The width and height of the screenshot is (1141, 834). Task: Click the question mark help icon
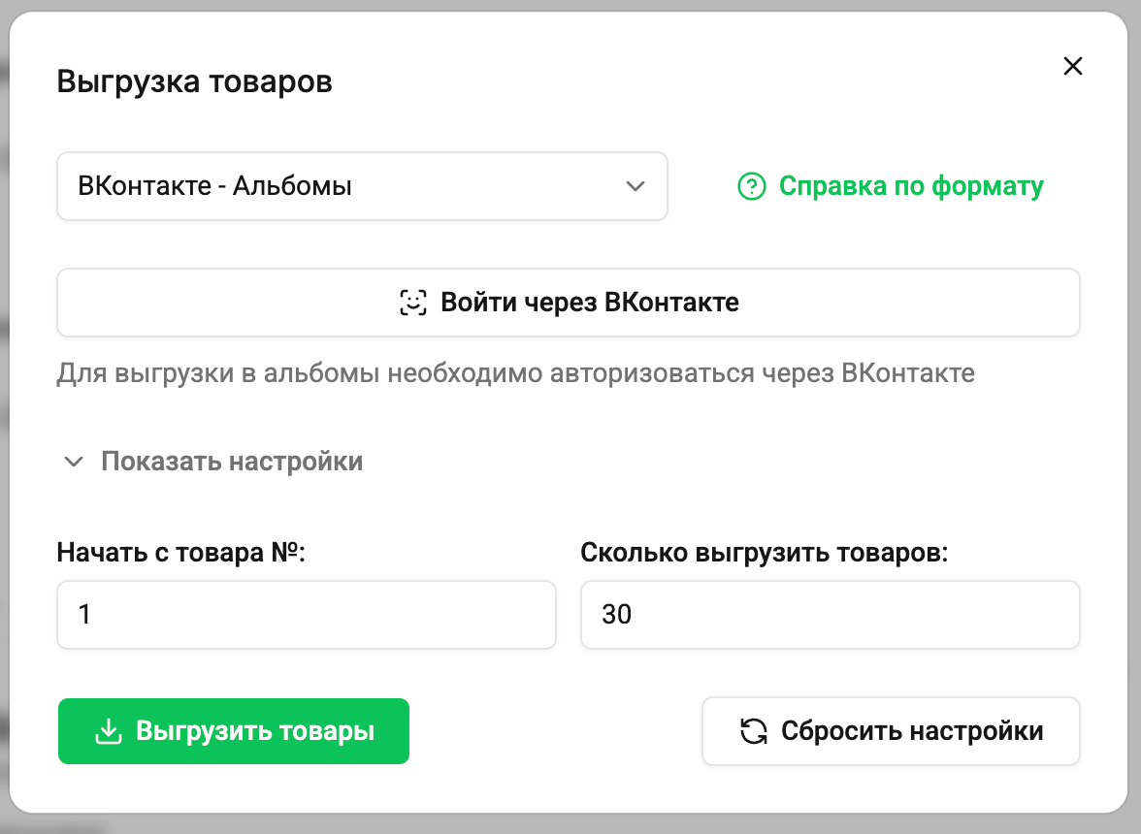[752, 186]
